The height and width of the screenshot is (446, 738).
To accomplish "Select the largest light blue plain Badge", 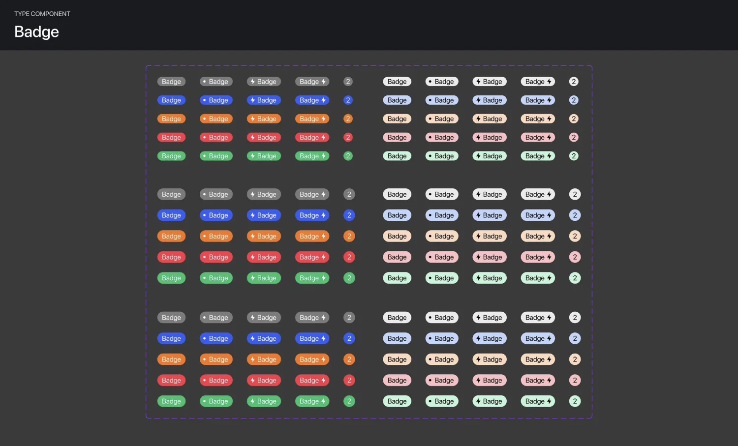I will click(x=397, y=338).
